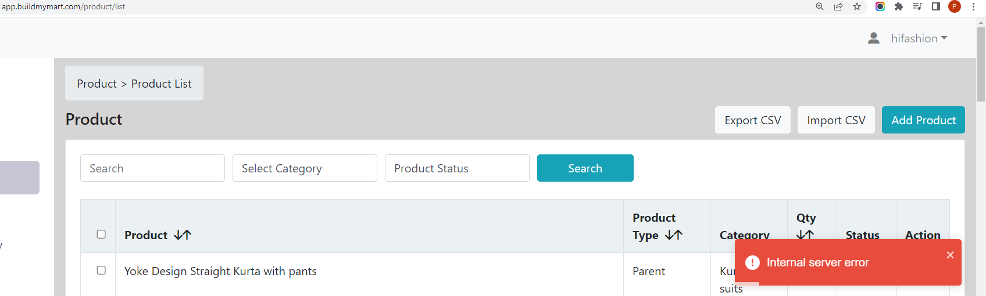Open the red Chrome profile avatar
The image size is (986, 296).
click(955, 6)
